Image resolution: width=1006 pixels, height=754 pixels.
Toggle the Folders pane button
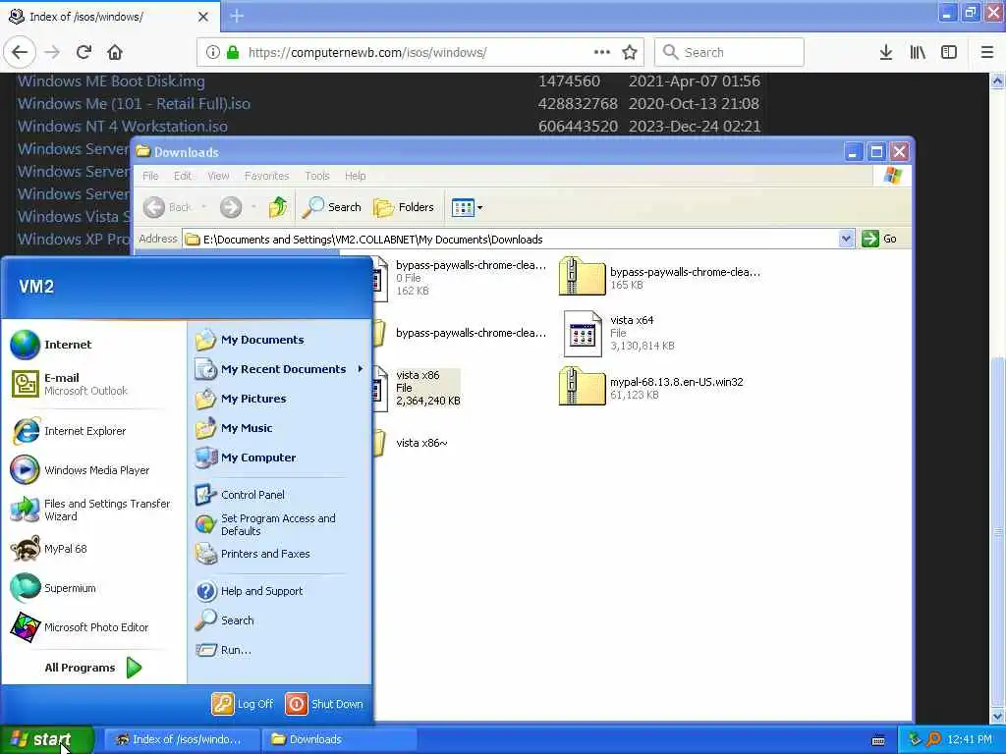click(404, 207)
